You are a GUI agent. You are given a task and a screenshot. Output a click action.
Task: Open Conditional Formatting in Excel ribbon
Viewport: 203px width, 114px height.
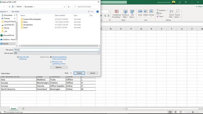click(x=116, y=14)
